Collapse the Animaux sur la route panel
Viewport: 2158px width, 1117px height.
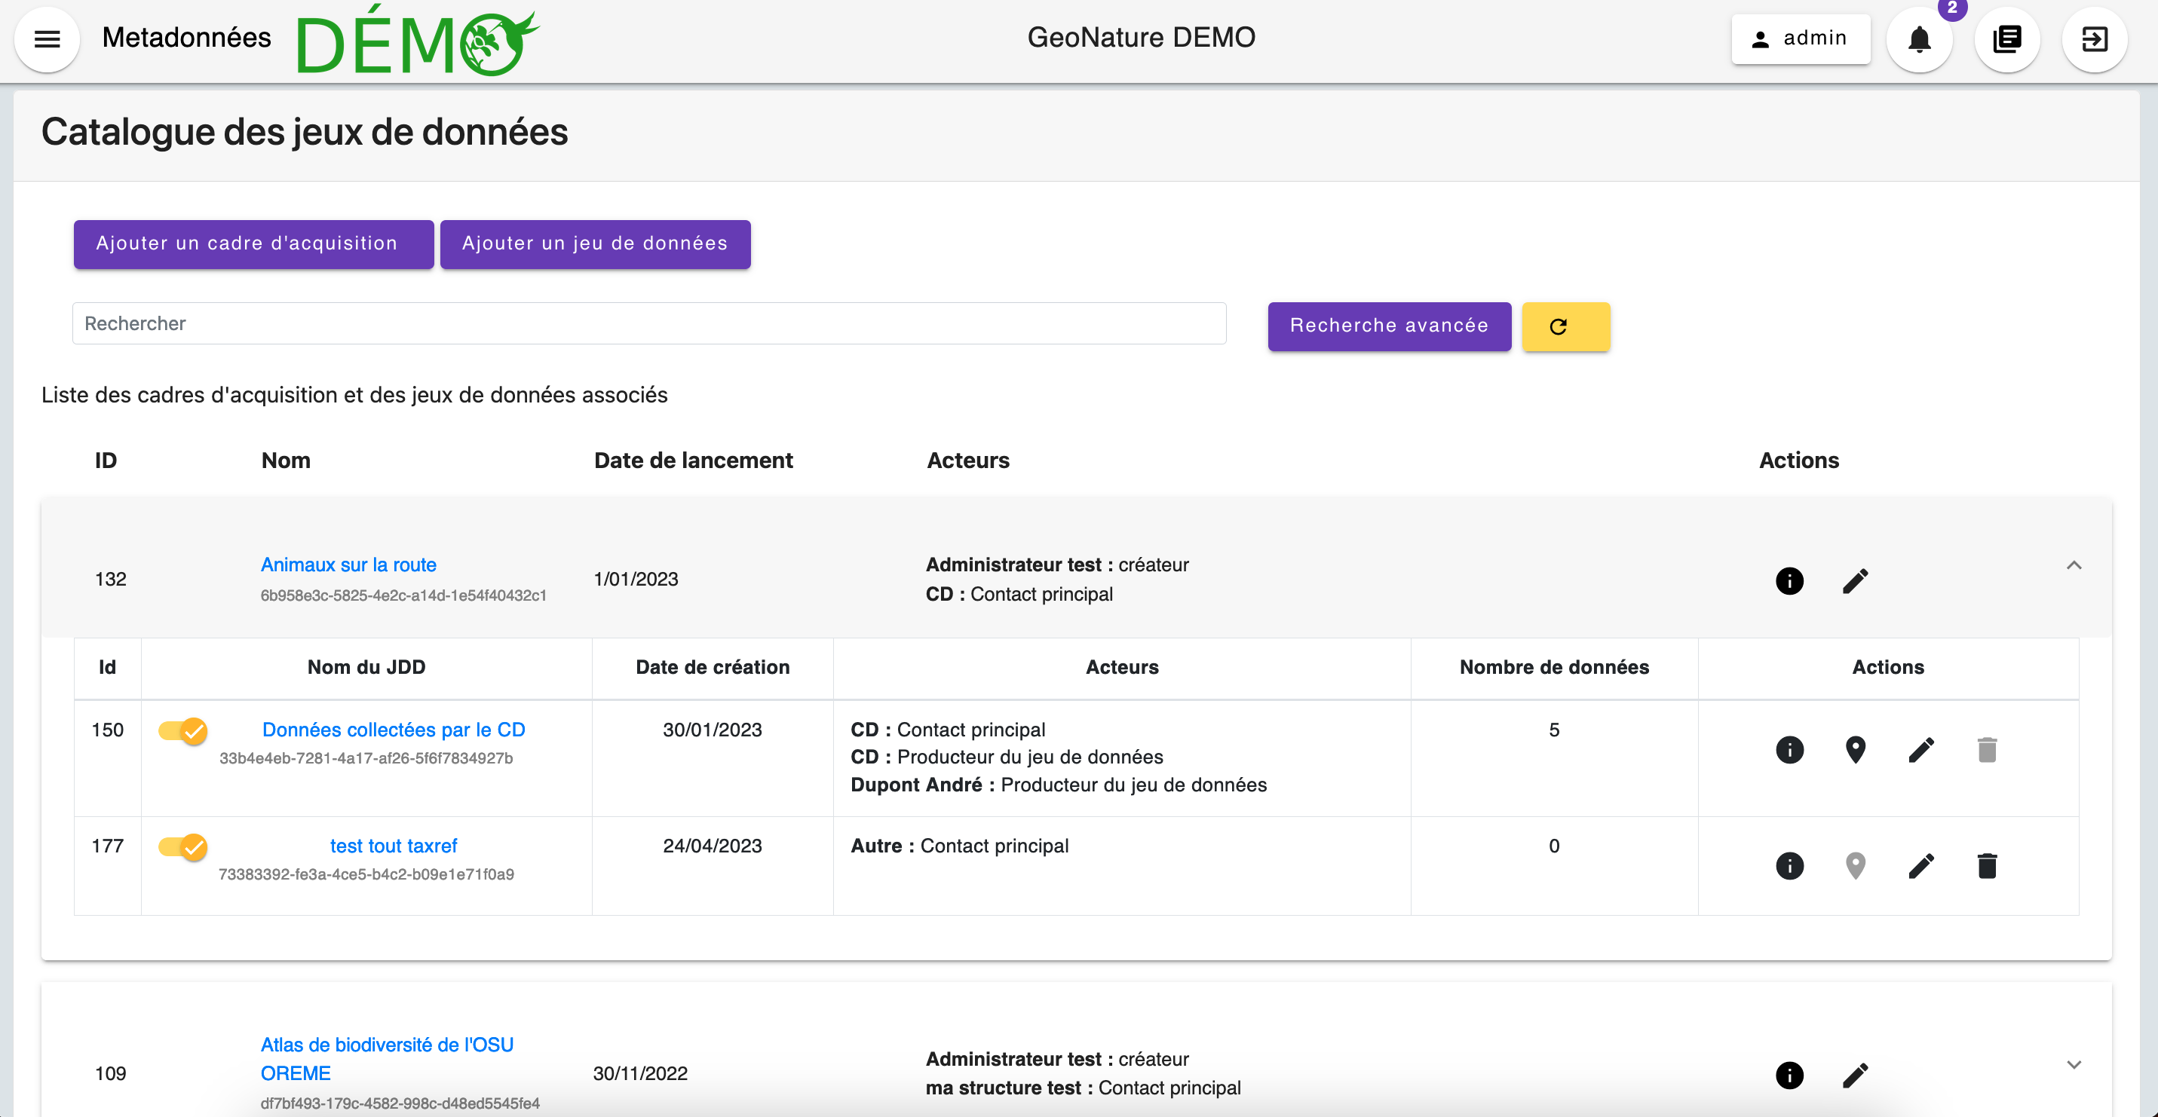[2074, 565]
